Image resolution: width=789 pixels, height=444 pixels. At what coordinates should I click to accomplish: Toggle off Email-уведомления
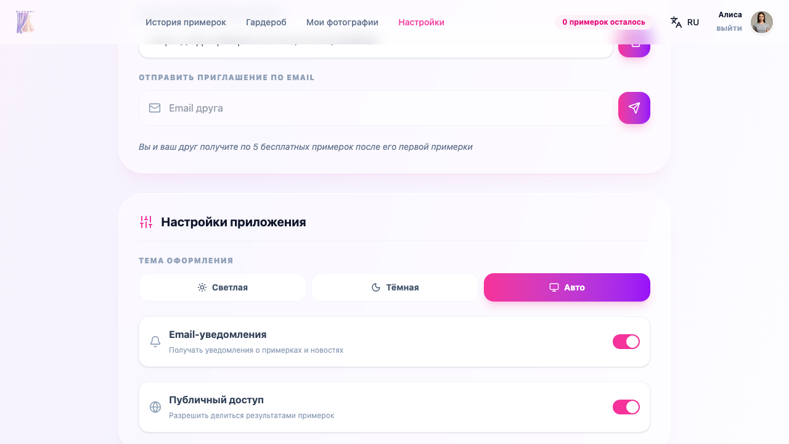[x=626, y=341]
